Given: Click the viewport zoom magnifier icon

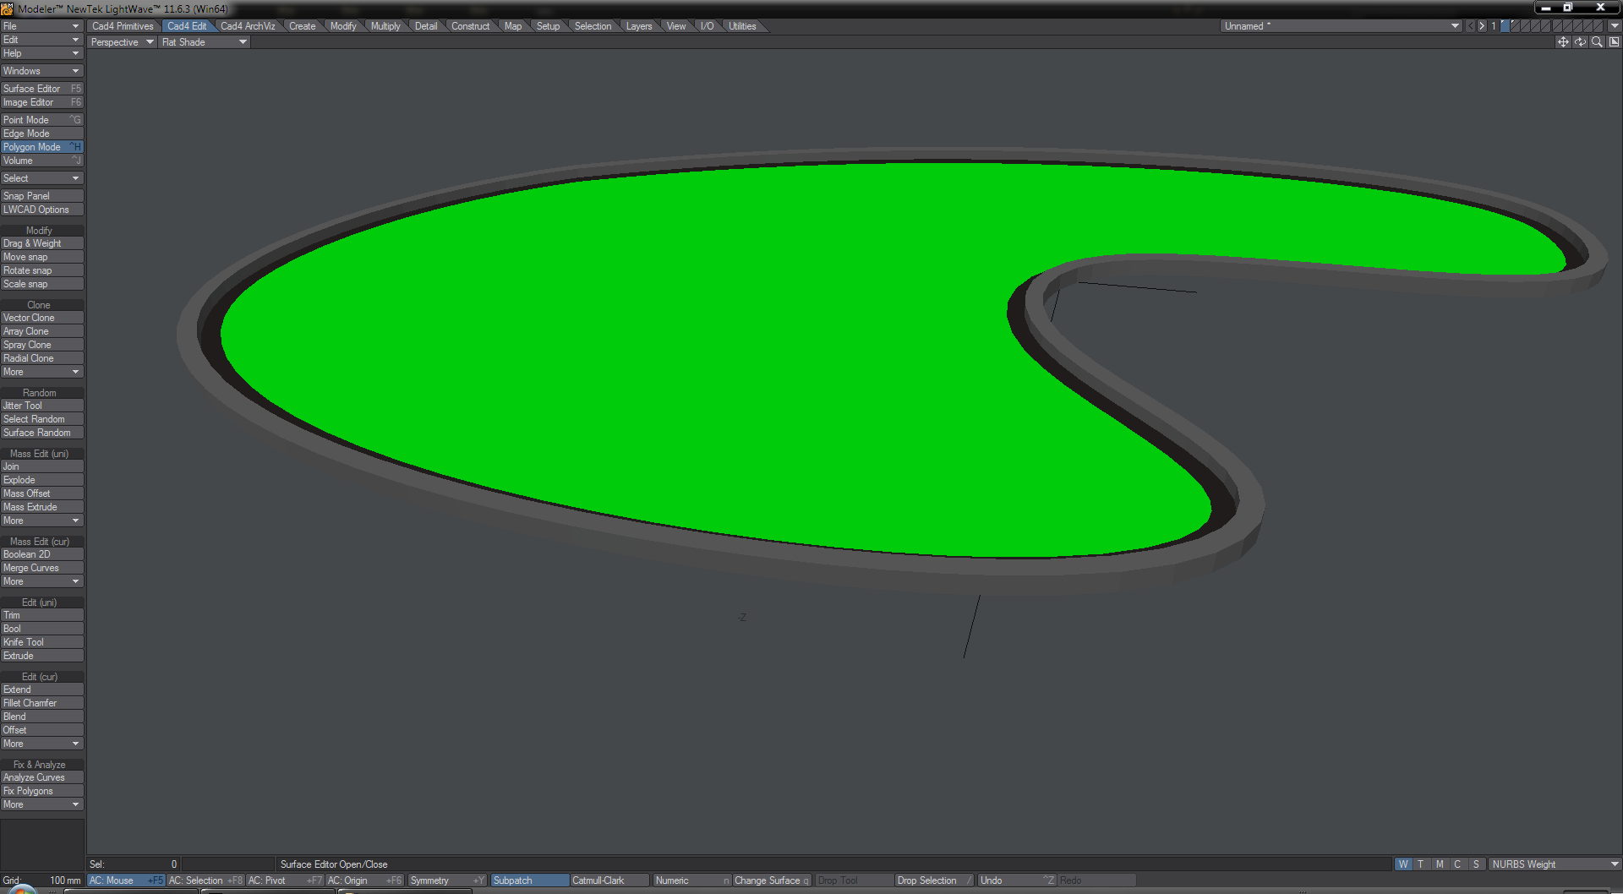Looking at the screenshot, I should [x=1597, y=42].
